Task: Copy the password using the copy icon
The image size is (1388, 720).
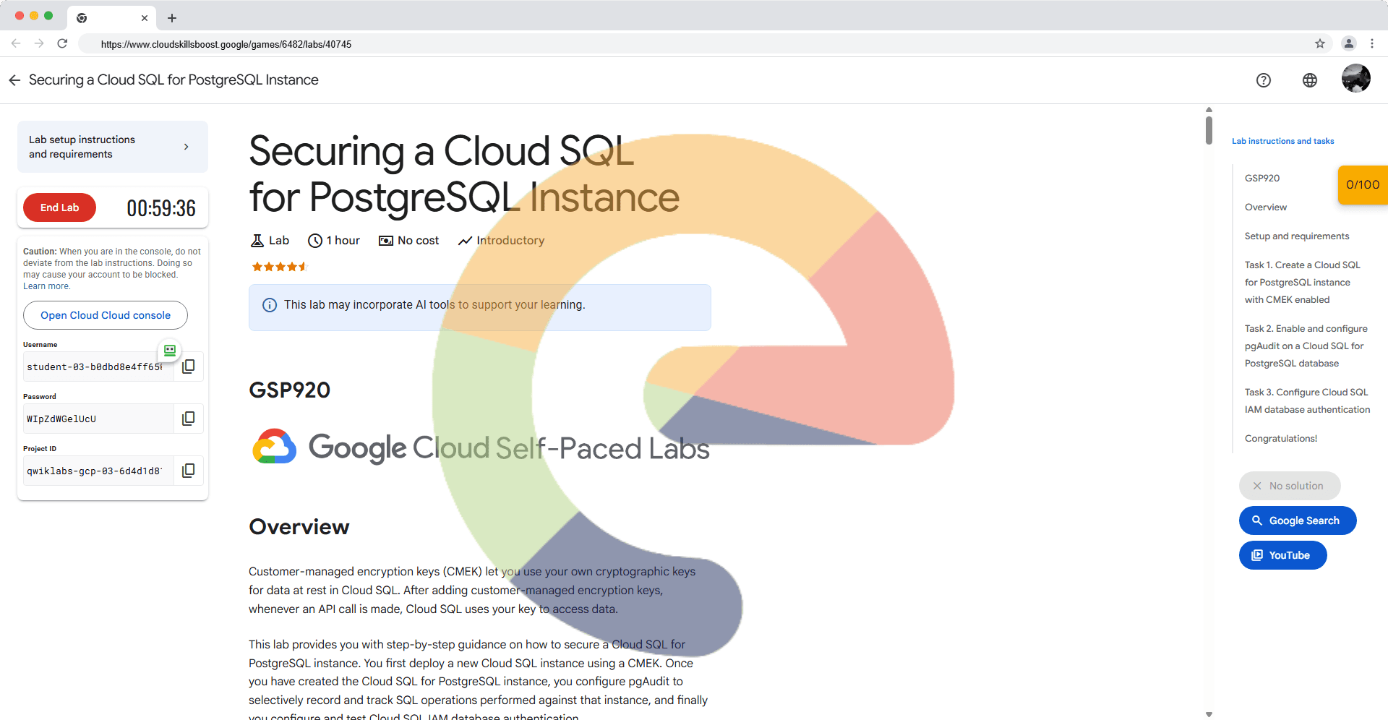Action: [x=189, y=419]
